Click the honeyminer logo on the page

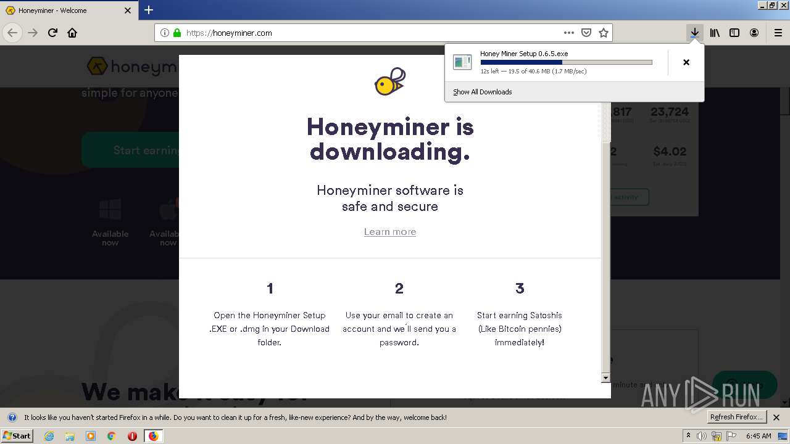pyautogui.click(x=132, y=67)
